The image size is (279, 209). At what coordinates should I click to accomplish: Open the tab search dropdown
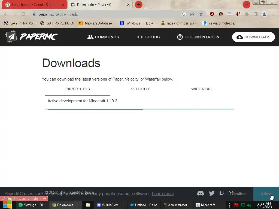point(246,5)
